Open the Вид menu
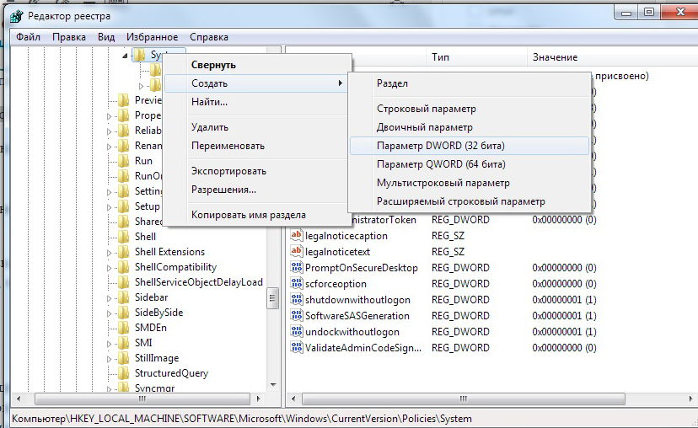The height and width of the screenshot is (428, 698). [106, 37]
